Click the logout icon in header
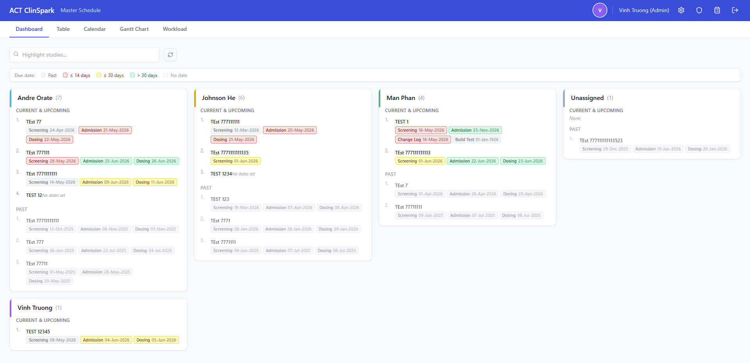The image size is (750, 363). point(735,10)
